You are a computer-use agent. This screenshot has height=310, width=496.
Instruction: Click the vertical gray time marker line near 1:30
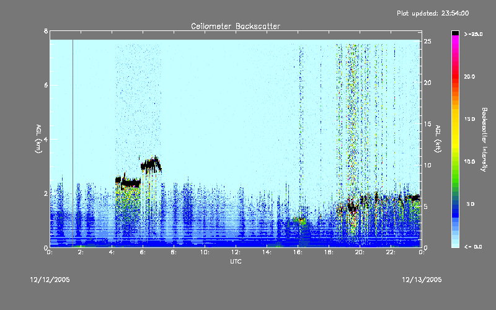coord(73,143)
